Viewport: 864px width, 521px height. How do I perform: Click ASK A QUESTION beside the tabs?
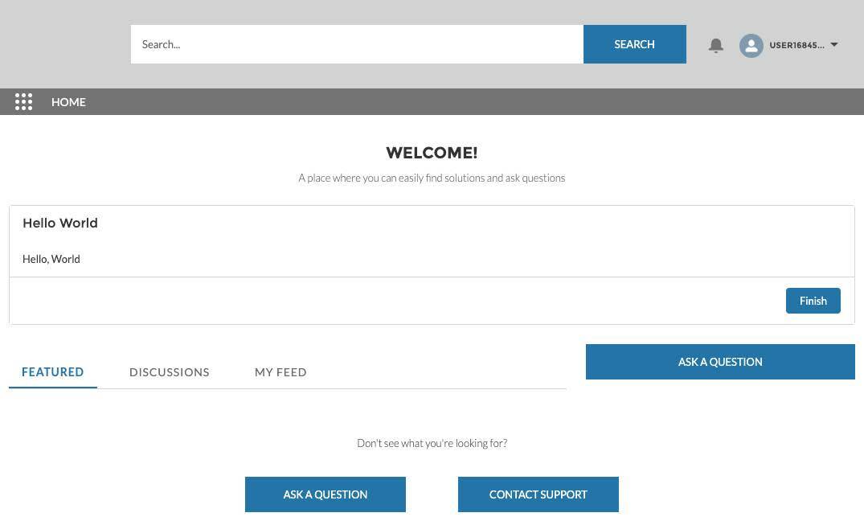(720, 362)
